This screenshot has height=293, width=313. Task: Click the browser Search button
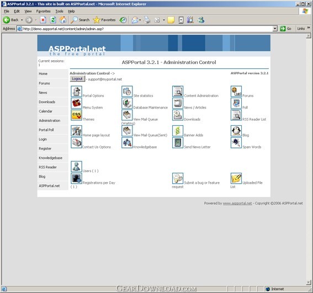pos(80,20)
